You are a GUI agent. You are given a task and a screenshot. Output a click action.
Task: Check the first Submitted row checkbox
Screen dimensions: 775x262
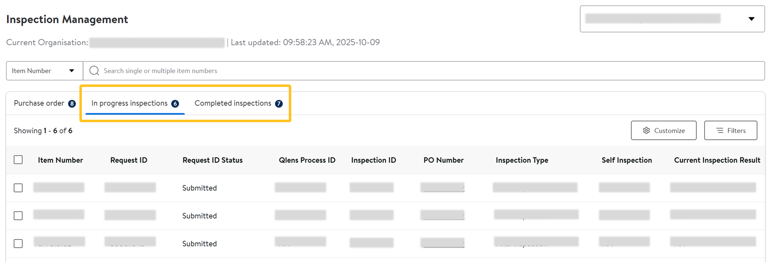(18, 188)
